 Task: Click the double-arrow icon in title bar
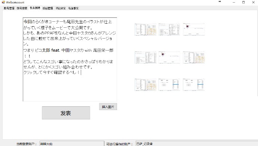(219, 1)
